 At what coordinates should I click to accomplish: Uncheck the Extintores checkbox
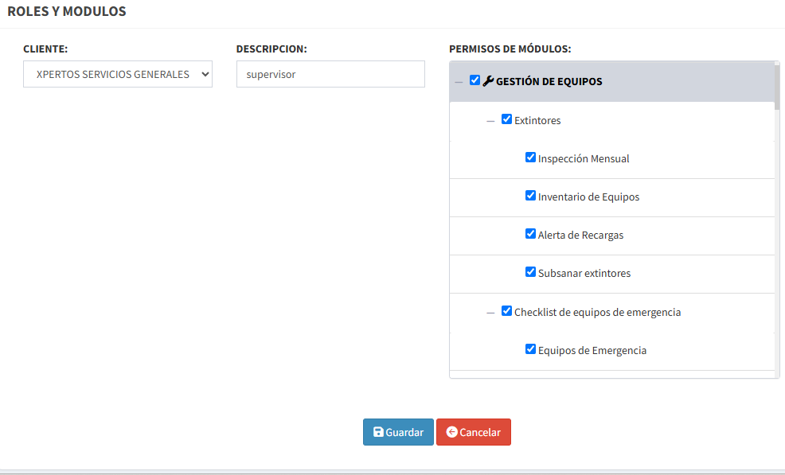click(x=506, y=119)
